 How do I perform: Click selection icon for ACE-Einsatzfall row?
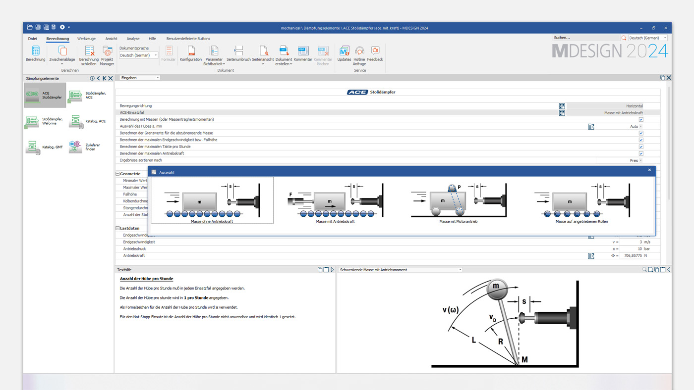pos(562,113)
